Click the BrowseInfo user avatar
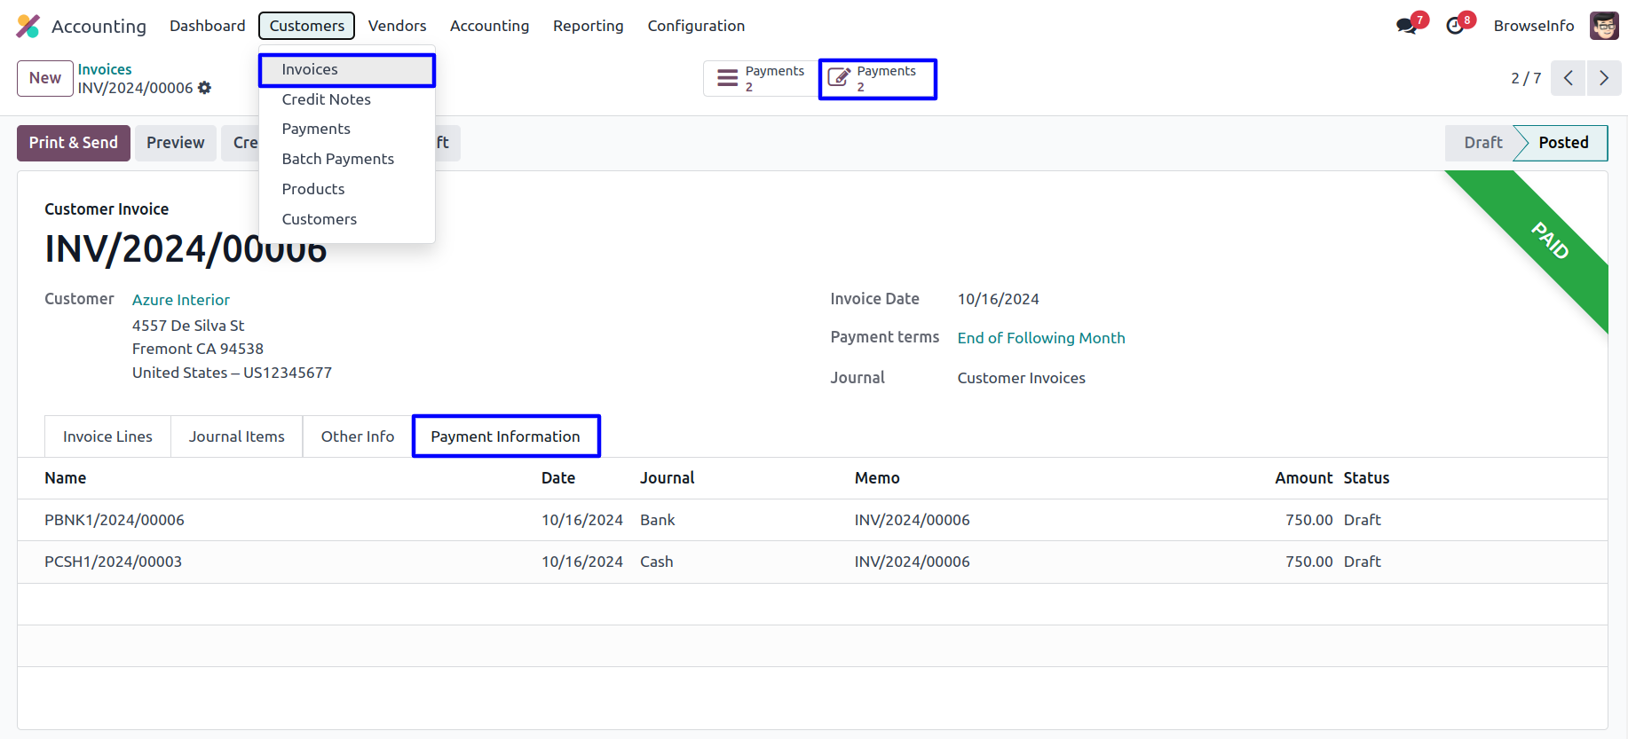Image resolution: width=1628 pixels, height=739 pixels. (1604, 26)
